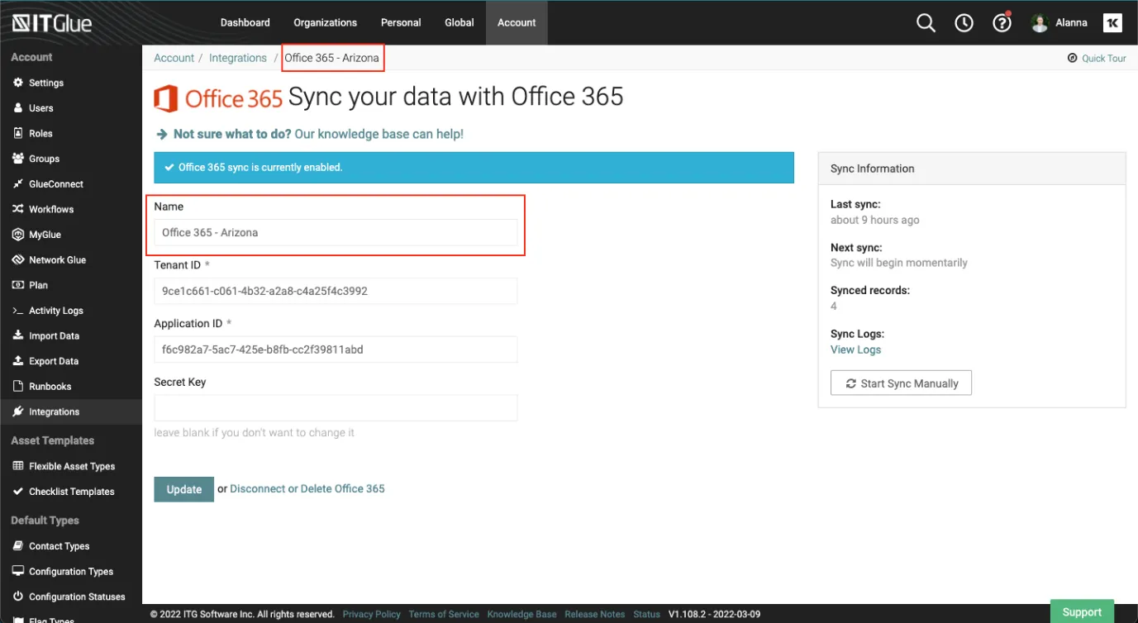Click Start Sync Manually button
This screenshot has height=623, width=1138.
[x=901, y=383]
